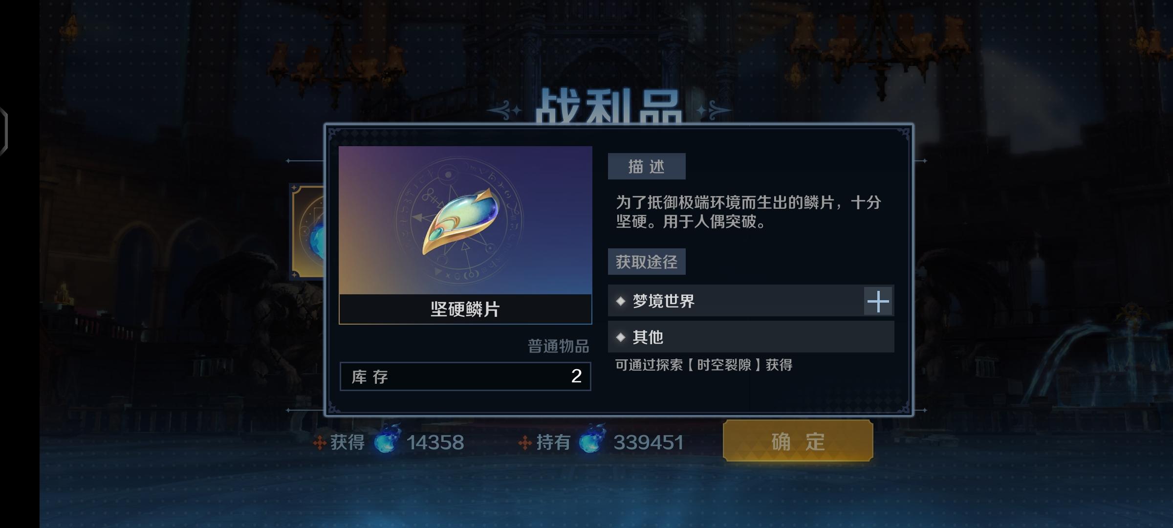Image resolution: width=1173 pixels, height=528 pixels.
Task: Confirm with the 确定 button
Action: coord(798,441)
